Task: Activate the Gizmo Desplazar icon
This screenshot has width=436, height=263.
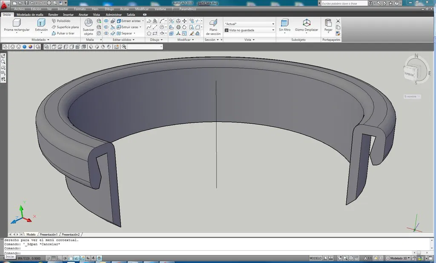Action: click(x=306, y=23)
